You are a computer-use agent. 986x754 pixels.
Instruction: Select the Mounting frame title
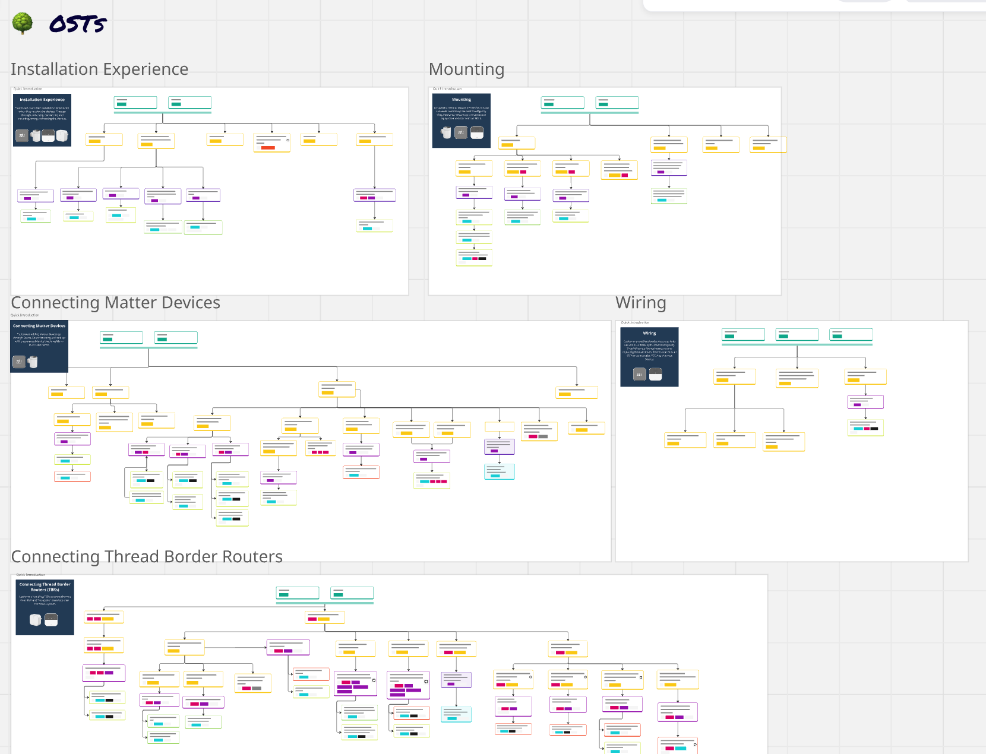pyautogui.click(x=466, y=69)
